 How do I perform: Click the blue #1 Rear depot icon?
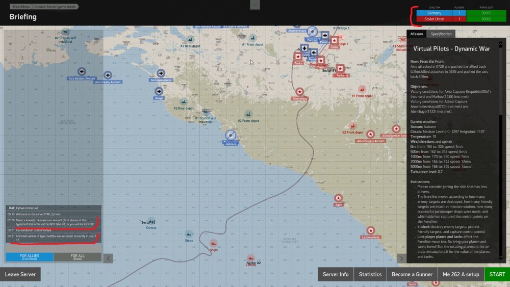[x=190, y=40]
